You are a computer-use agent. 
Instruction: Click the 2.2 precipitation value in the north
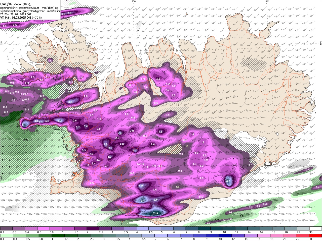(x=158, y=79)
